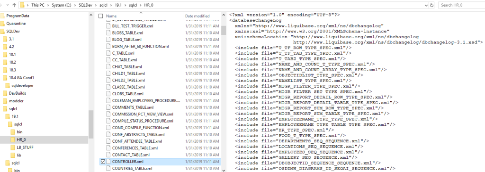Toggle the select-all checkbox in header
This screenshot has height=172, width=485.
(x=100, y=16)
